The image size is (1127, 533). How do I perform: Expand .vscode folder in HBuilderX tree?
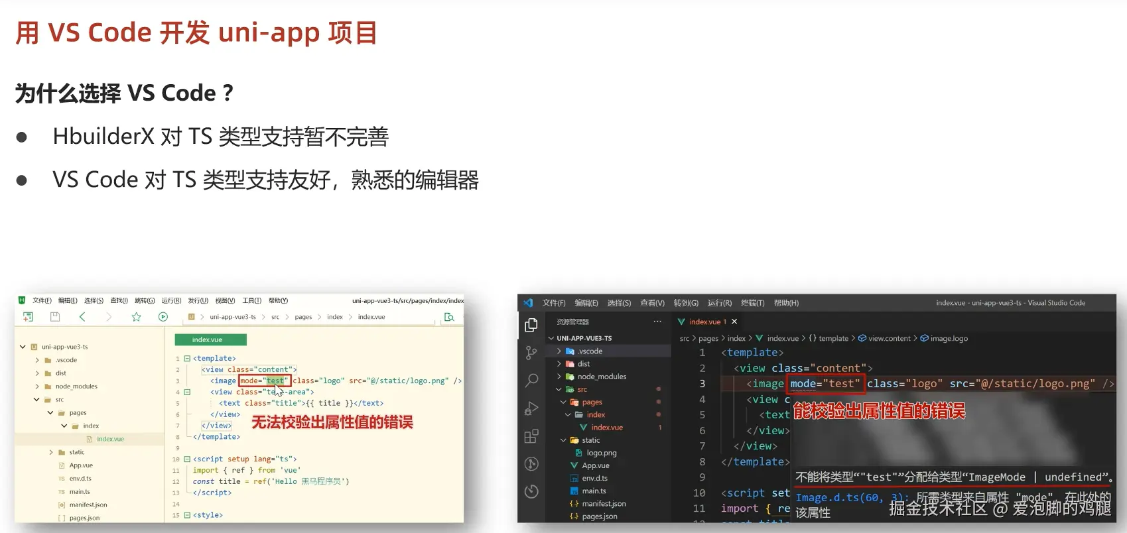[37, 360]
